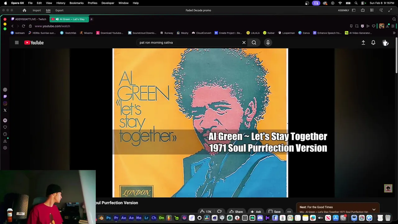Click the channel watermark thumbnail on video
This screenshot has width=398, height=224.
(388, 188)
